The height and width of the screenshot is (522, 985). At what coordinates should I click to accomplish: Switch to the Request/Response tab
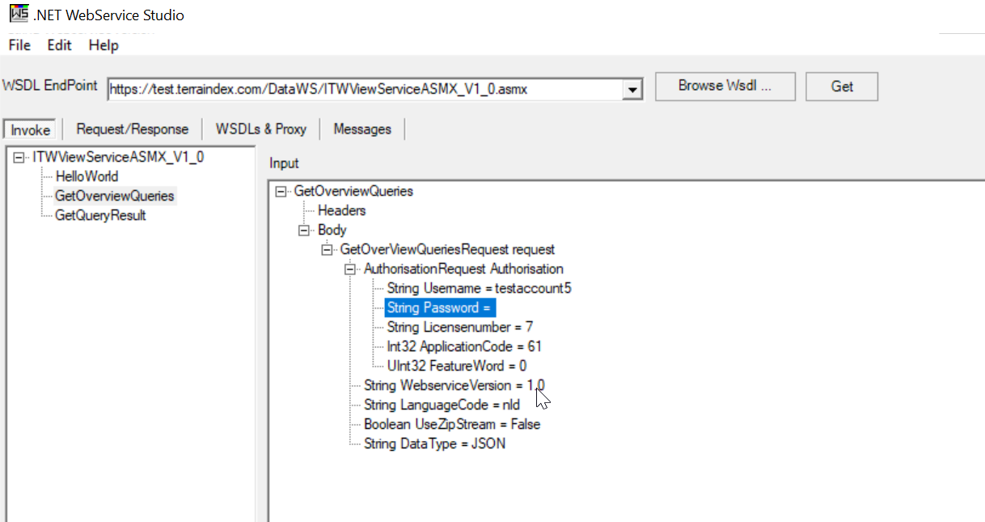click(133, 129)
